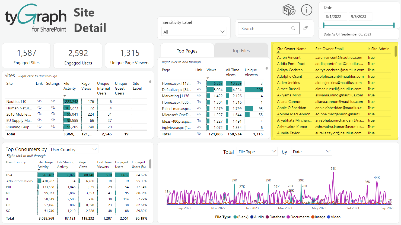This screenshot has width=401, height=225.
Task: Click the start date field 8/1/2022
Action: coord(335,17)
